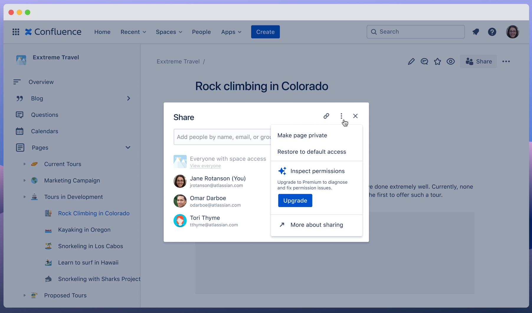Viewport: 532px width, 313px height.
Task: Click the More about sharing arrow icon
Action: (282, 225)
